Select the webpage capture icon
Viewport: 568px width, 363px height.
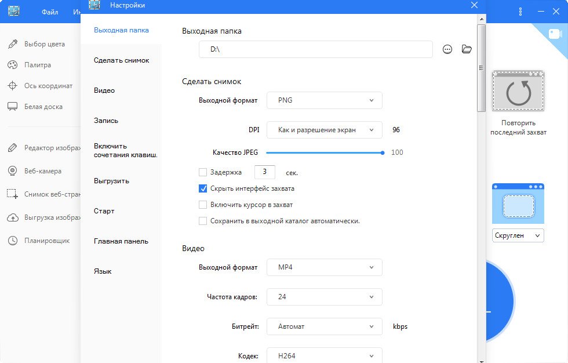coord(13,194)
